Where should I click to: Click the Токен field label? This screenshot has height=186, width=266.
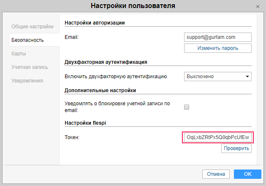tap(72, 137)
